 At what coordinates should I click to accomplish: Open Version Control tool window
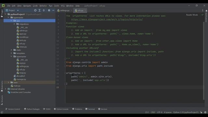(x=13, y=109)
